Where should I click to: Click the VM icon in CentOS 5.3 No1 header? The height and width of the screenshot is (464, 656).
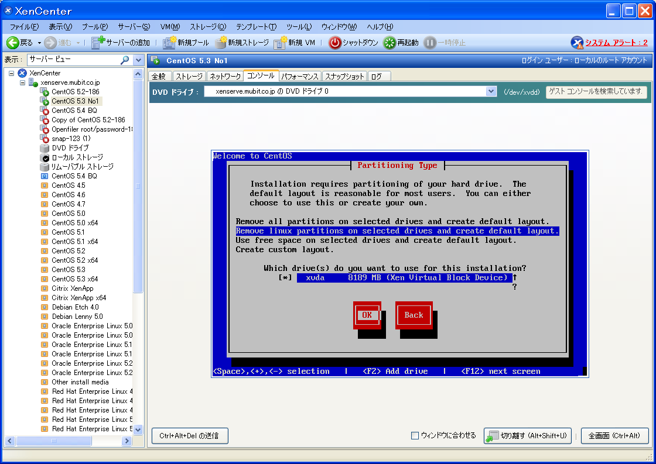coord(156,61)
